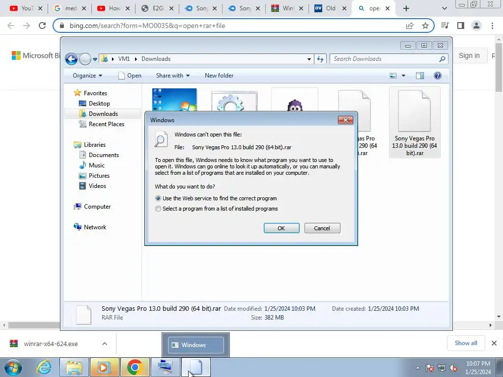The image size is (503, 377).
Task: Open the winrar-x64-624.exe download item
Action: tap(51, 344)
